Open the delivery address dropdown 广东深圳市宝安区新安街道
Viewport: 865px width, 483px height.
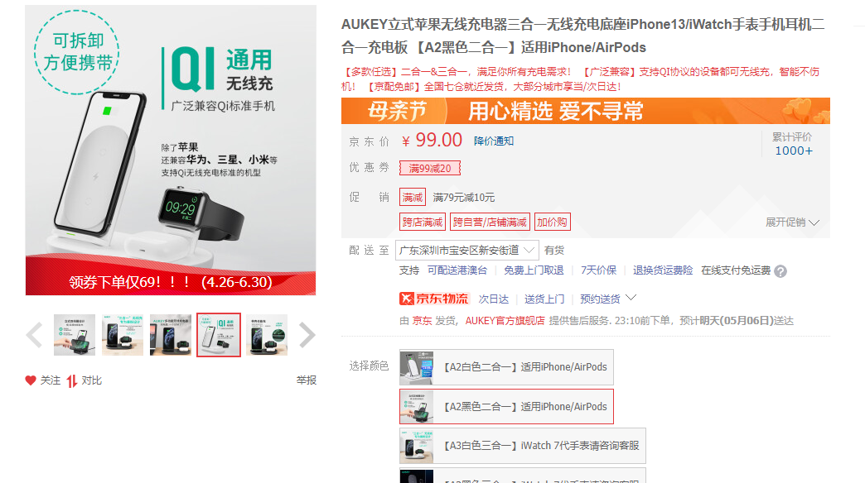click(x=466, y=251)
